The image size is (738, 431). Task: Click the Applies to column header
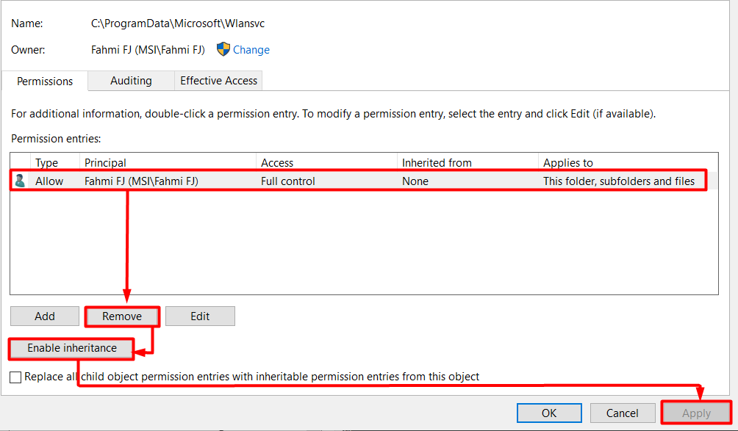pos(568,163)
